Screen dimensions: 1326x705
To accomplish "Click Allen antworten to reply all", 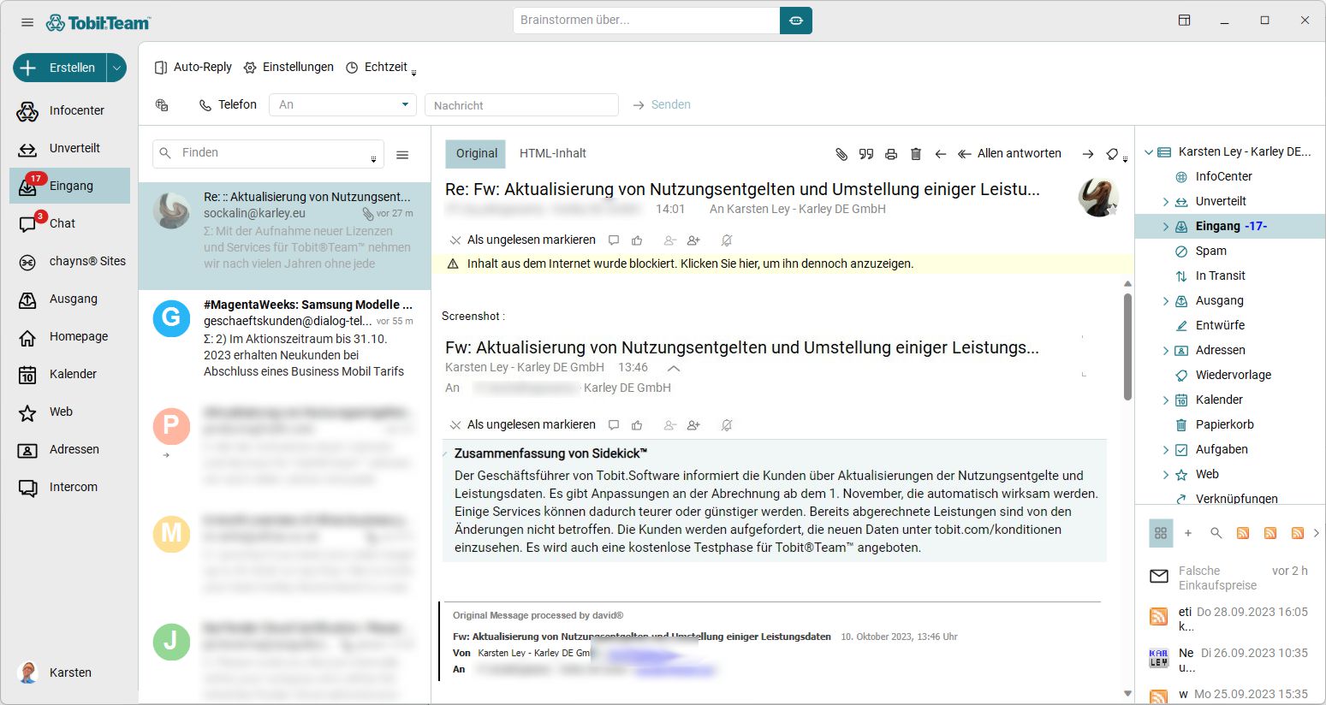I will (1009, 153).
